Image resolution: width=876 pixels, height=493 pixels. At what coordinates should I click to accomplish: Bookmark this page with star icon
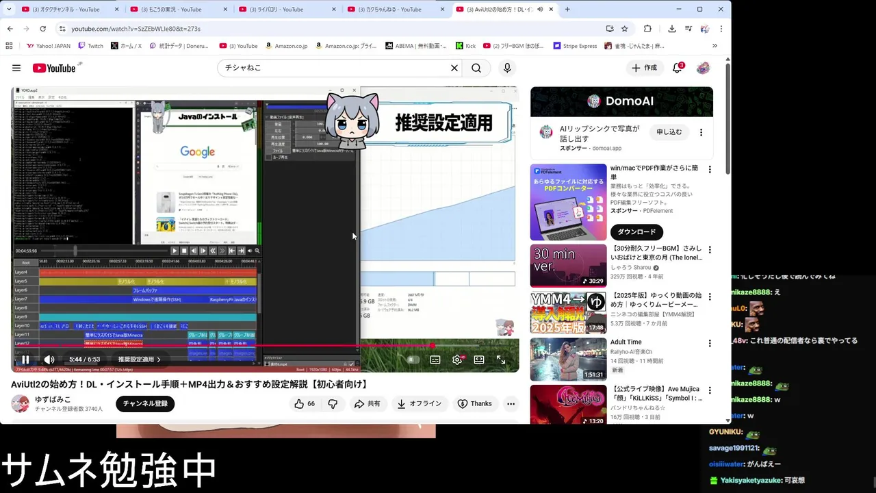(x=625, y=29)
